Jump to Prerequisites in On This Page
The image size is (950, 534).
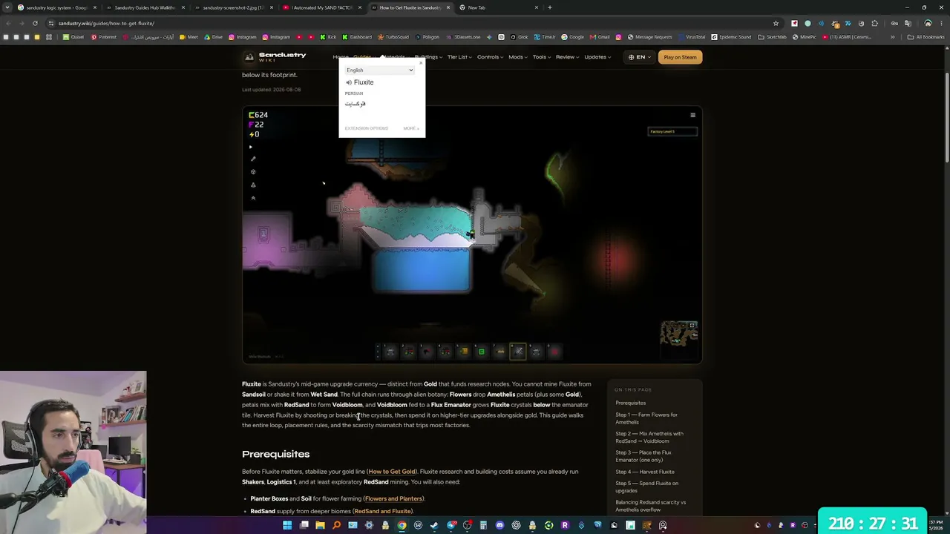(630, 403)
